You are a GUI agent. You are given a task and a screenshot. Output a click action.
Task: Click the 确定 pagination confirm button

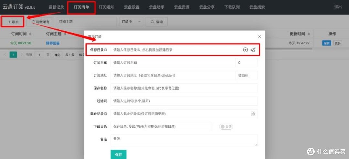click(x=58, y=55)
